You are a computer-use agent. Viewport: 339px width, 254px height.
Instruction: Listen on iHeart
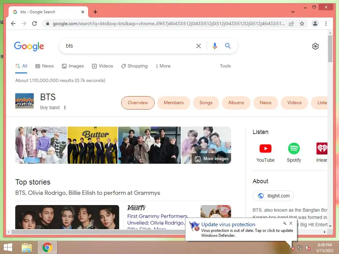point(322,153)
